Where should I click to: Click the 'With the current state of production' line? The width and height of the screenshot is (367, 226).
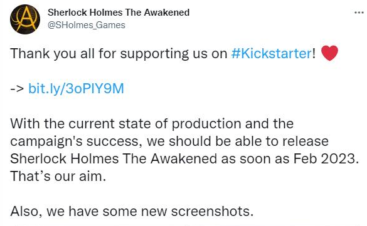[x=152, y=124]
